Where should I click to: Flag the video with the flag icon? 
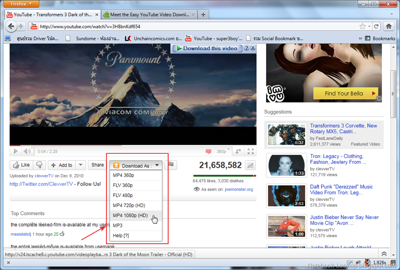171,165
